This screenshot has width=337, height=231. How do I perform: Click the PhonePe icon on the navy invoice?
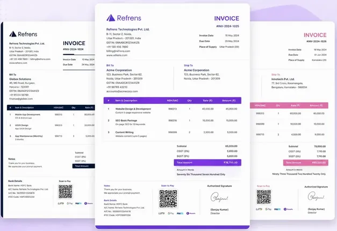pyautogui.click(x=89, y=203)
